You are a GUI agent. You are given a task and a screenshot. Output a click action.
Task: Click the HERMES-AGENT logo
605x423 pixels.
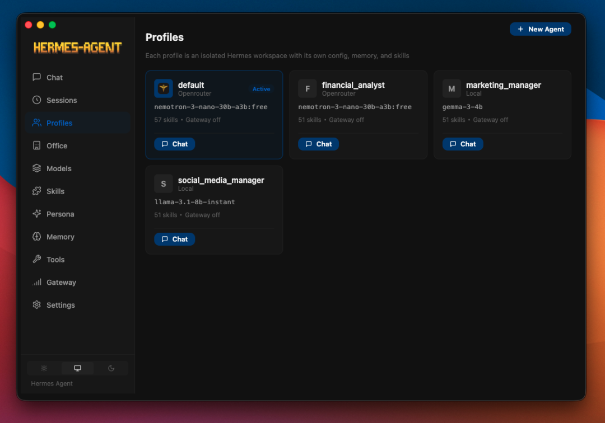point(77,48)
